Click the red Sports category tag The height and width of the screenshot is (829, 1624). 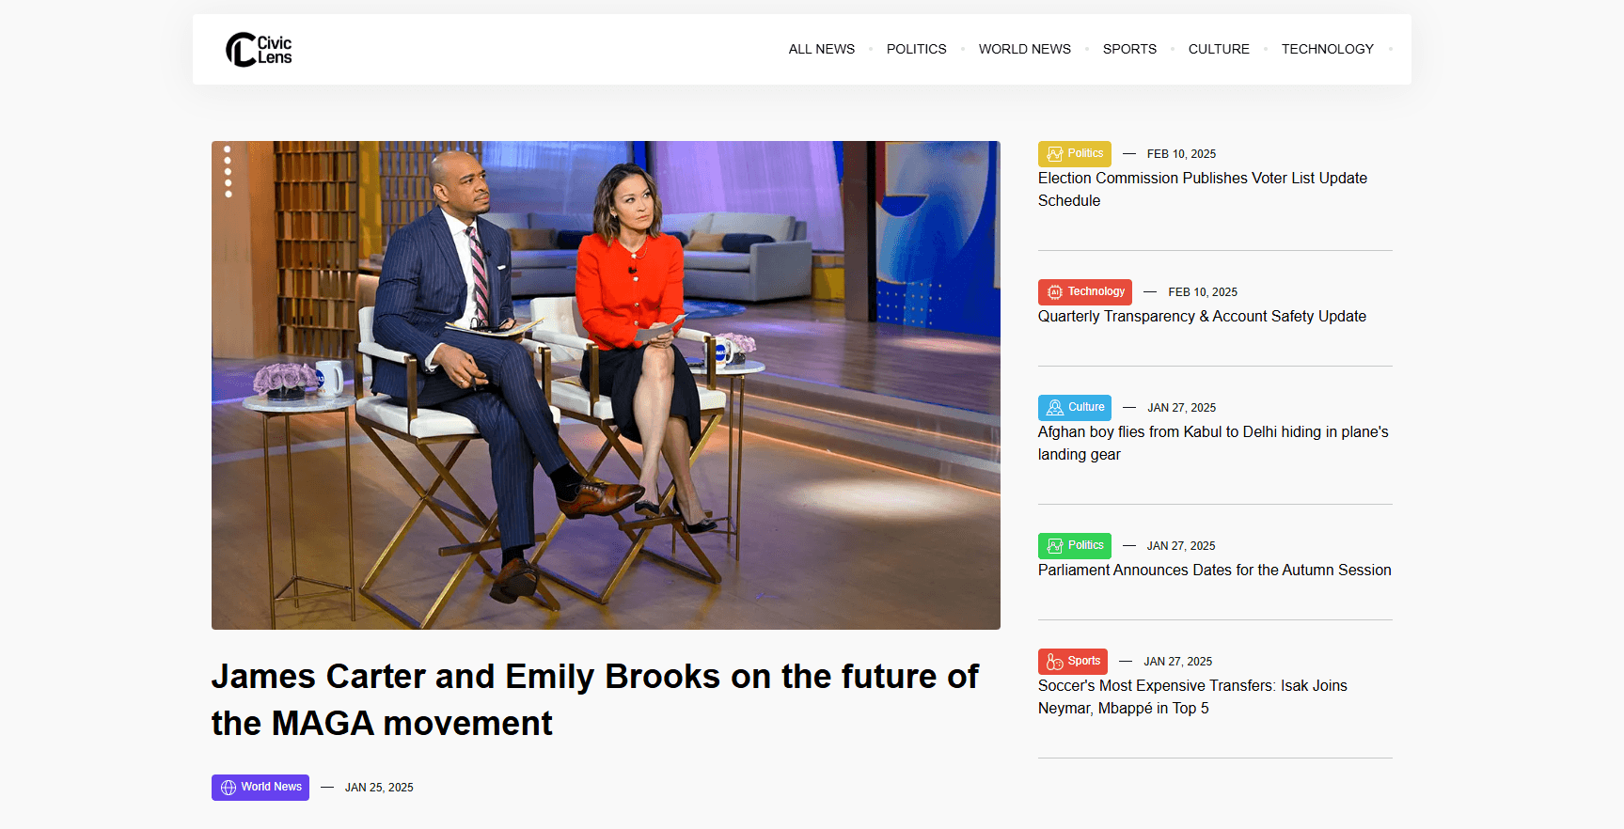(x=1073, y=661)
